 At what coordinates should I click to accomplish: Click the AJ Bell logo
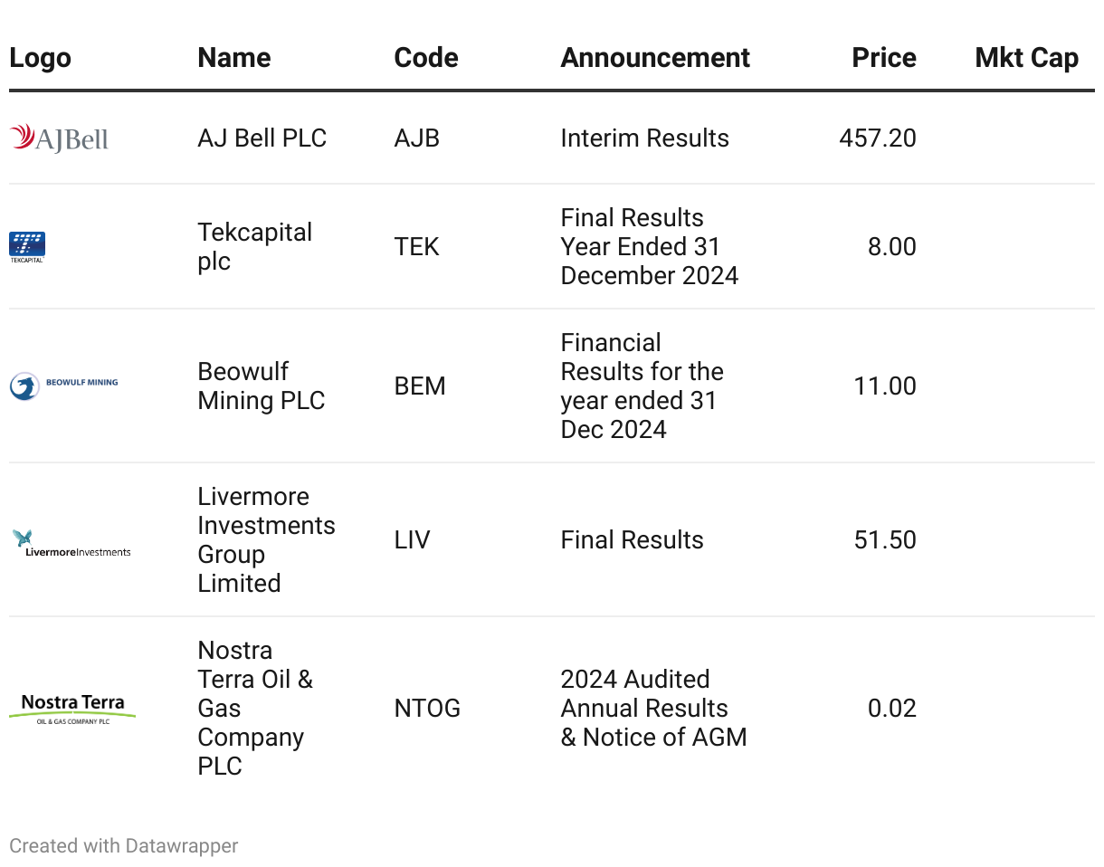[59, 138]
